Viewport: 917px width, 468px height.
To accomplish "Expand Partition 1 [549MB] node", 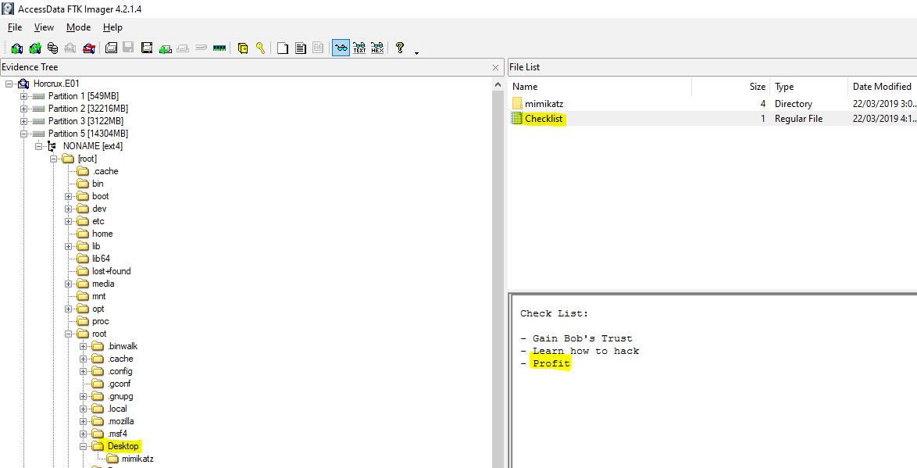I will [23, 96].
